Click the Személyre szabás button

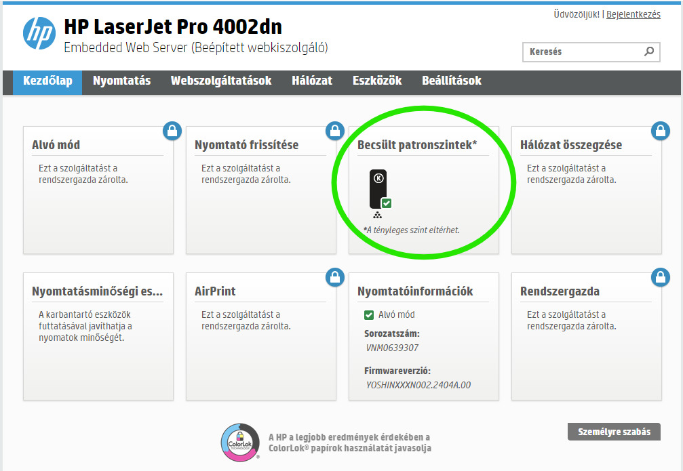[x=614, y=432]
